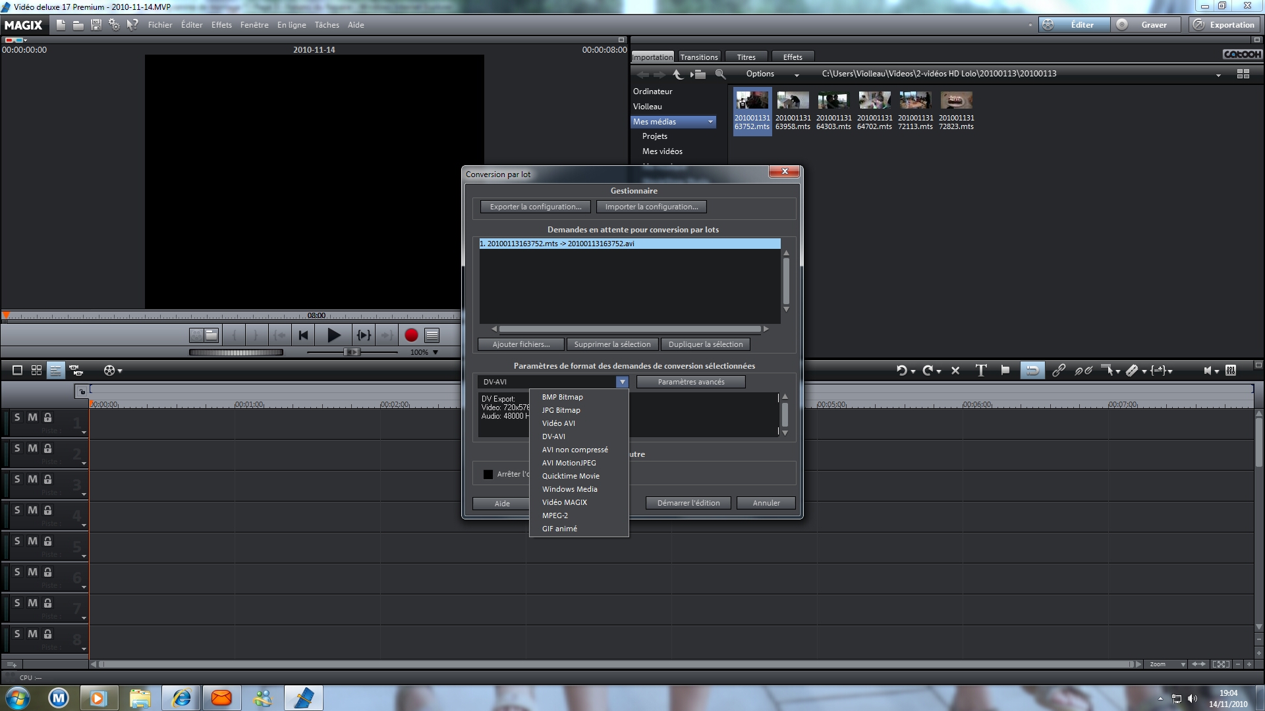Image resolution: width=1265 pixels, height=711 pixels.
Task: Click the save project disk icon
Action: [96, 25]
